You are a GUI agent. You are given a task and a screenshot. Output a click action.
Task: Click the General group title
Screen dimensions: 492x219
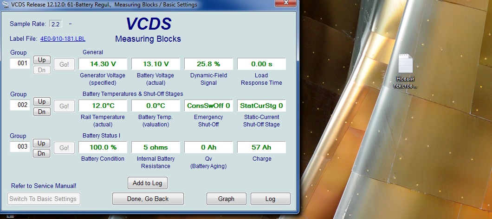93,52
